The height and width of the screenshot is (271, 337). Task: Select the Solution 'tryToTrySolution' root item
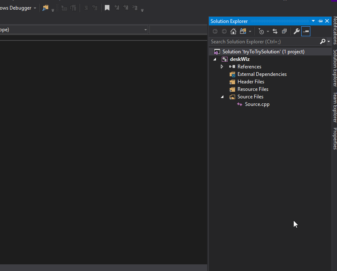(x=263, y=52)
